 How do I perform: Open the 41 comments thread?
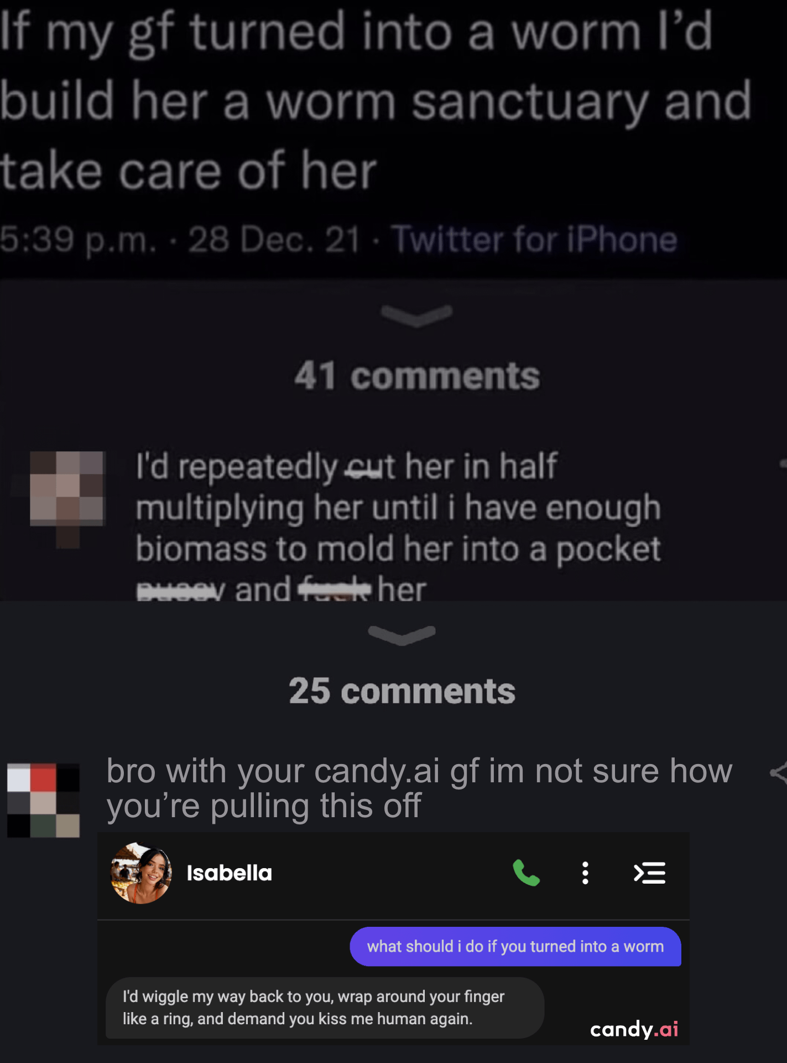pos(417,376)
